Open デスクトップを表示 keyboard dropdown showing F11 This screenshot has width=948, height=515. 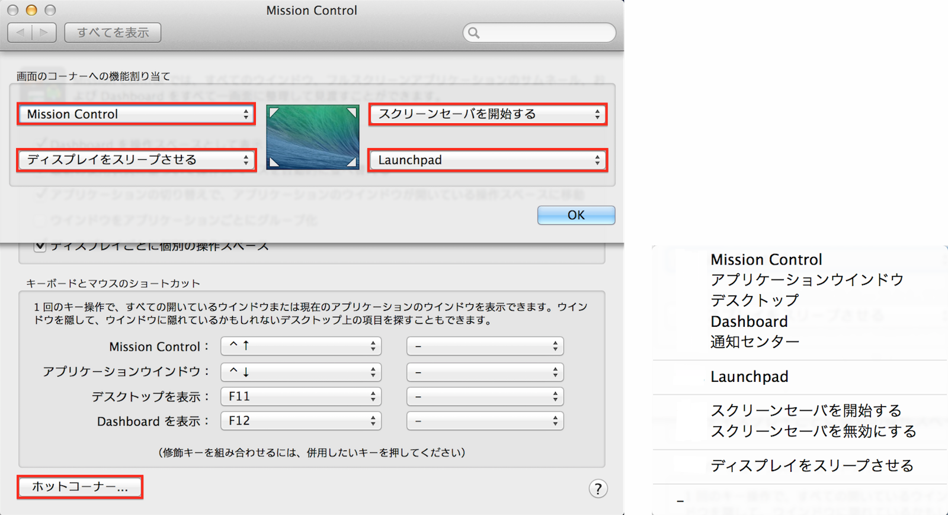click(x=301, y=397)
